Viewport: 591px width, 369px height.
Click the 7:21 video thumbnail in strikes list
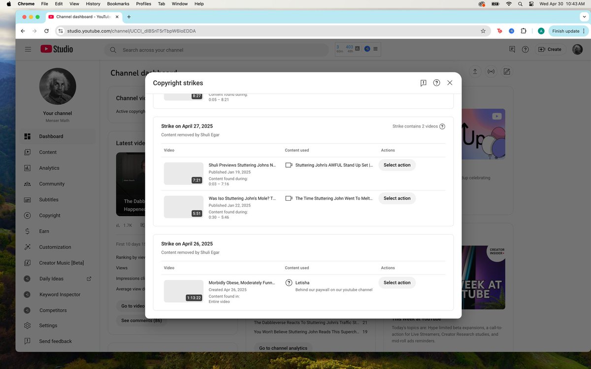coord(184,174)
